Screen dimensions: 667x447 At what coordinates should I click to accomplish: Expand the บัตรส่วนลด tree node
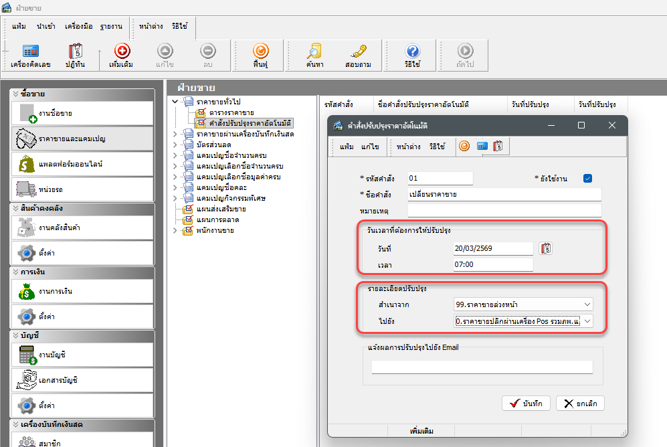(x=175, y=145)
